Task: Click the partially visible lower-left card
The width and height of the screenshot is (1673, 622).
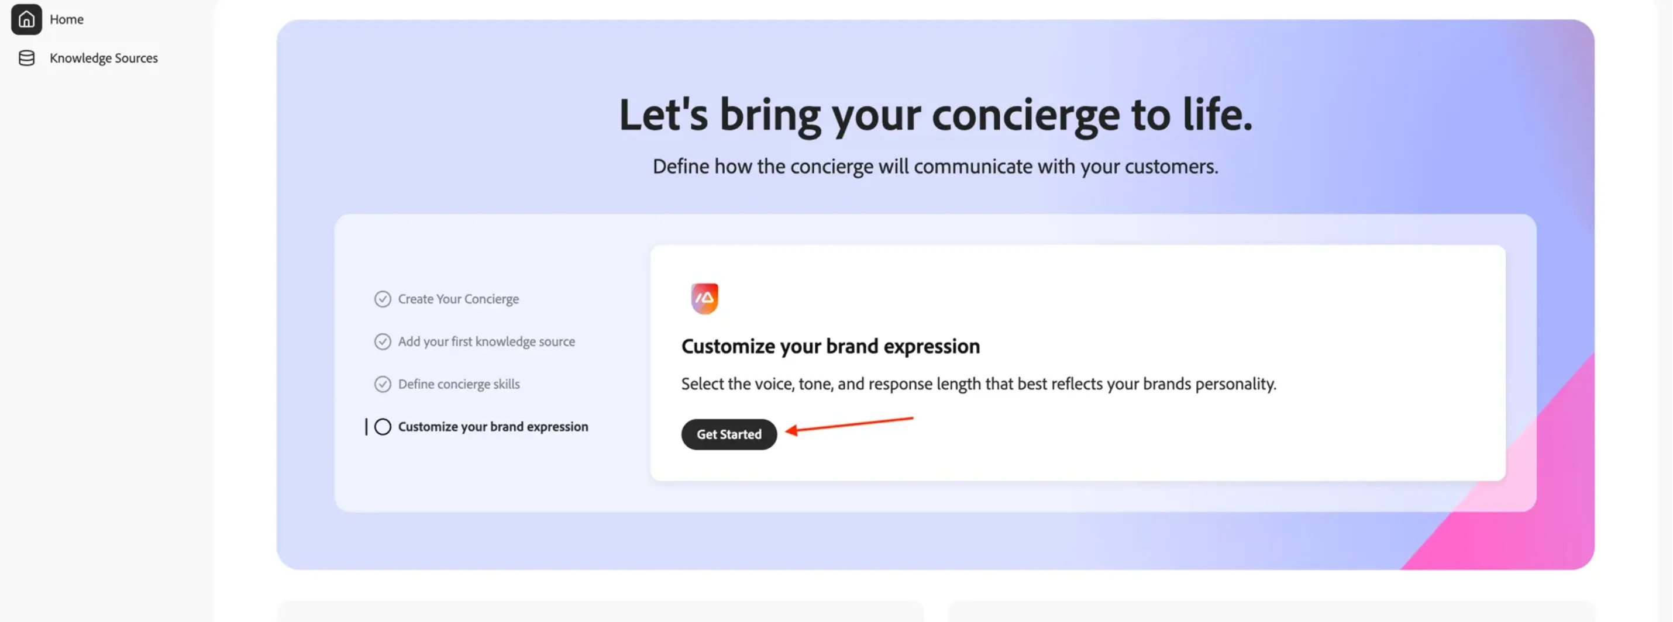Action: [600, 611]
